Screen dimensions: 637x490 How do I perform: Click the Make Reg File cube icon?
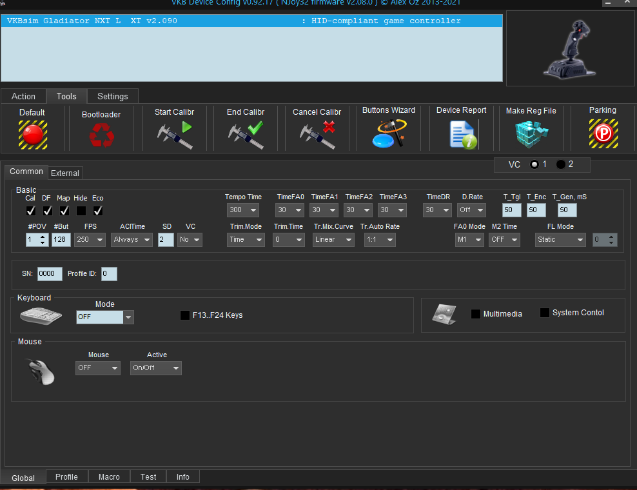tap(531, 134)
